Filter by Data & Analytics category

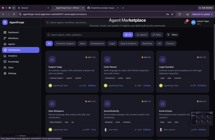click(x=129, y=44)
